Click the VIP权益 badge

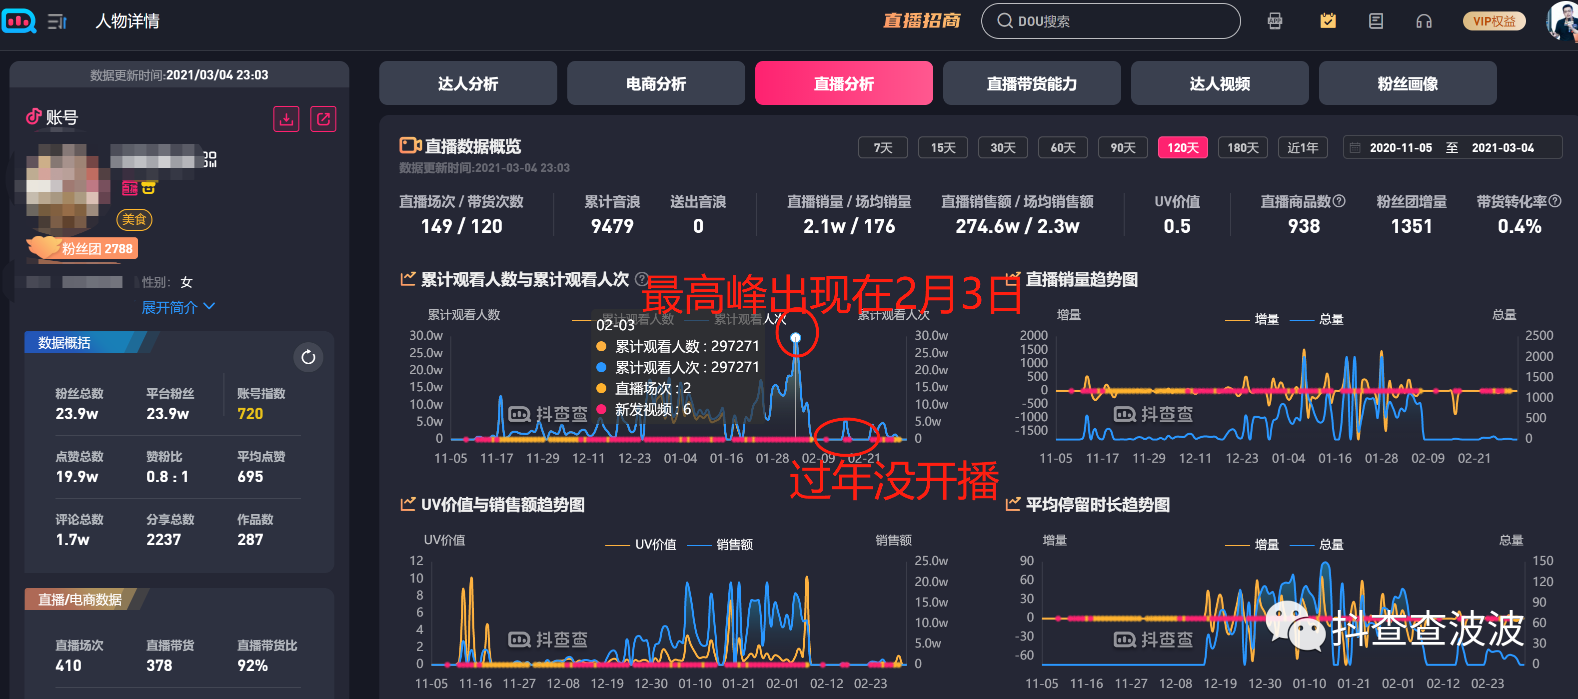[x=1494, y=21]
